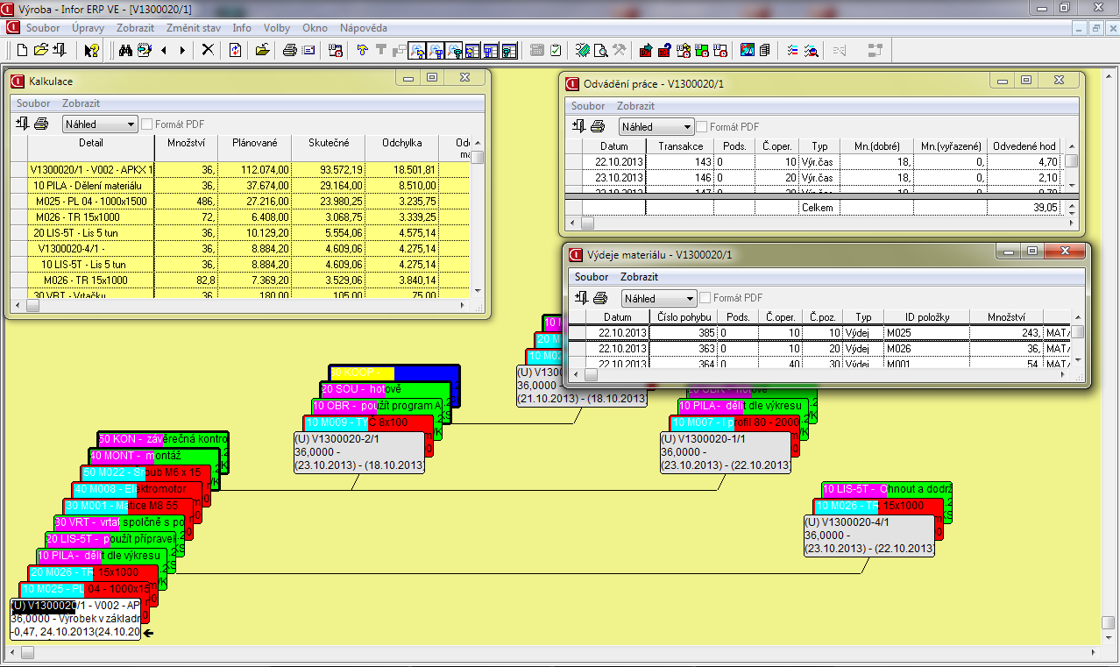Click the context help arrow-question icon
1120x667 pixels.
91,50
